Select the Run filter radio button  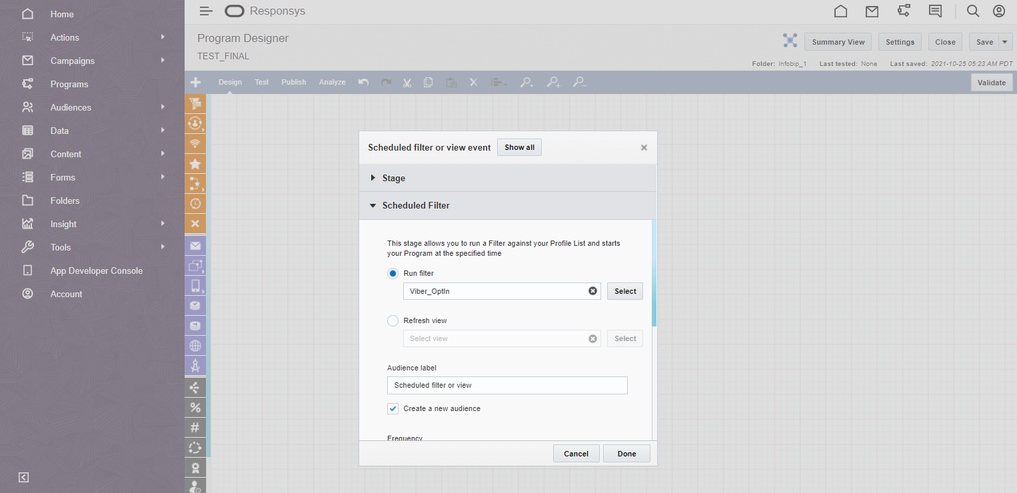393,273
